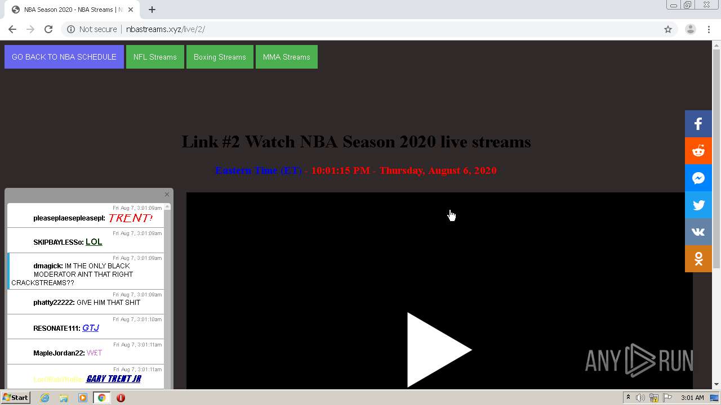The image size is (721, 405).
Task: View Not secure site information
Action: pos(92,29)
